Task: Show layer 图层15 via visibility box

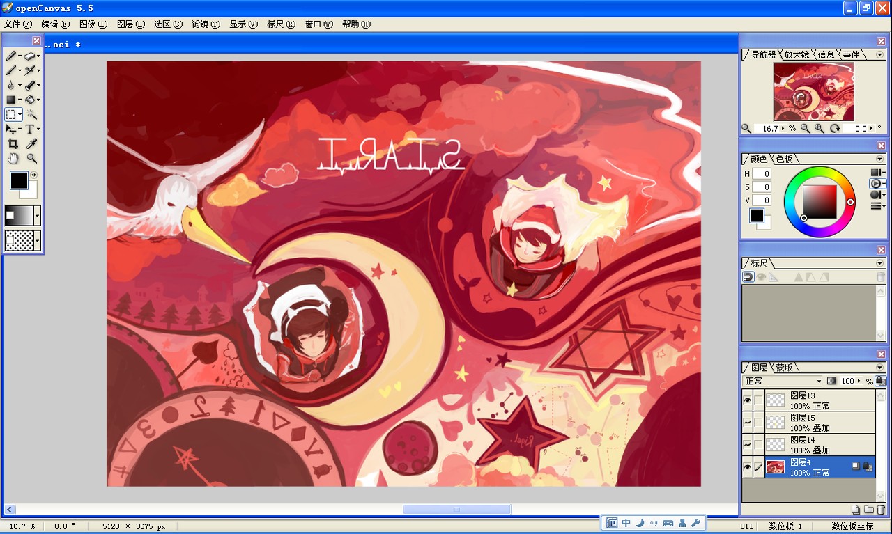Action: click(x=747, y=423)
